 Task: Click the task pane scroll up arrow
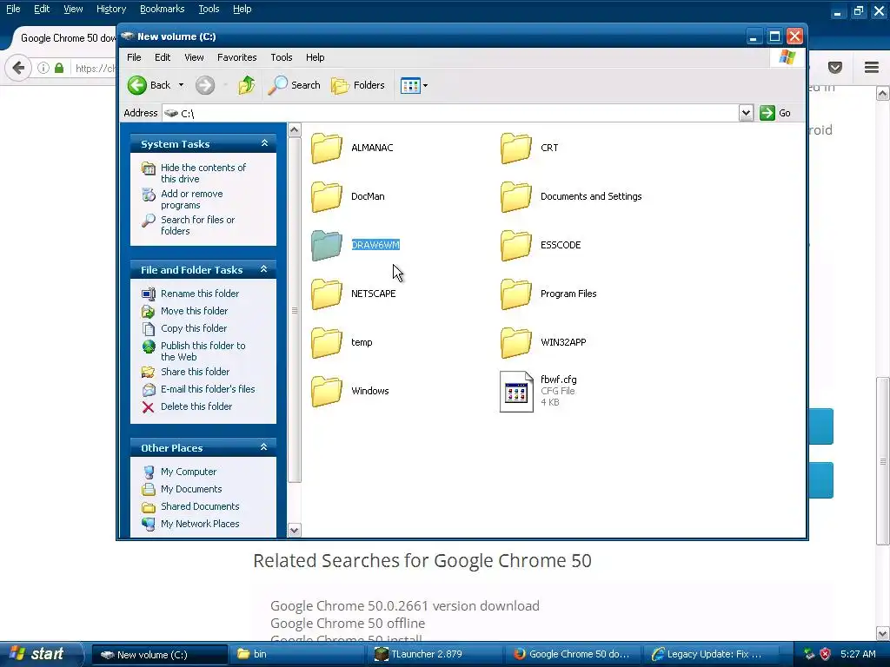[x=294, y=130]
